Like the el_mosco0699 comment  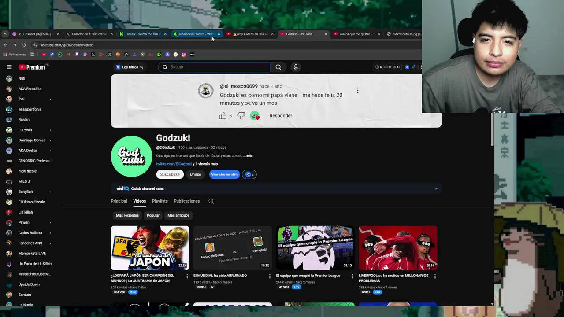point(223,116)
